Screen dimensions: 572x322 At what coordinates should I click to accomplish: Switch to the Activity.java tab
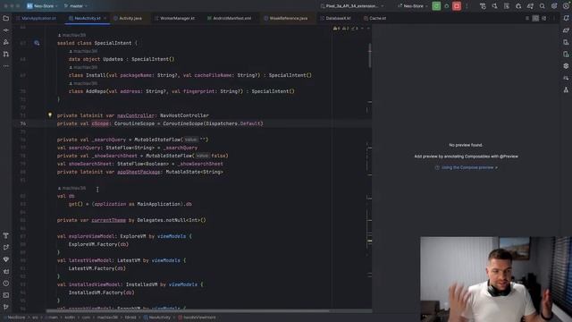(128, 18)
